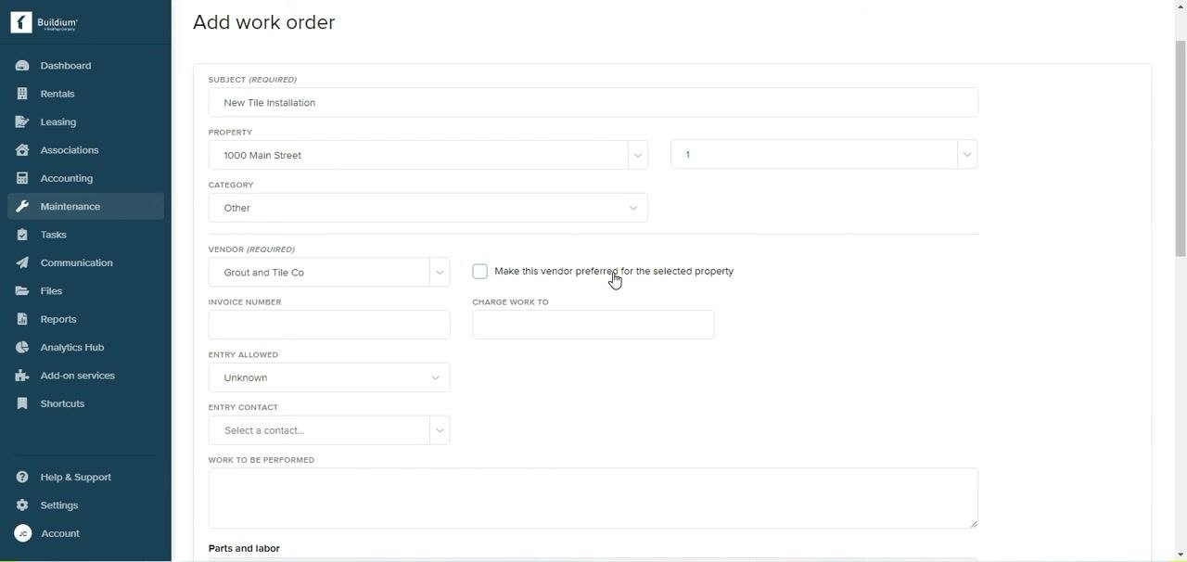Click the Settings gear icon
Viewport: 1187px width, 562px height.
coord(22,505)
